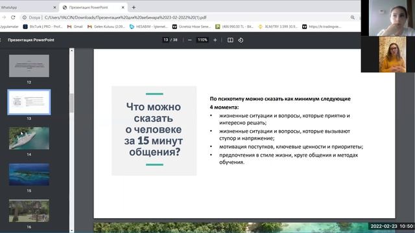Open the 486.990,00 TL bookmark
This screenshot has height=233, width=415.
click(235, 27)
